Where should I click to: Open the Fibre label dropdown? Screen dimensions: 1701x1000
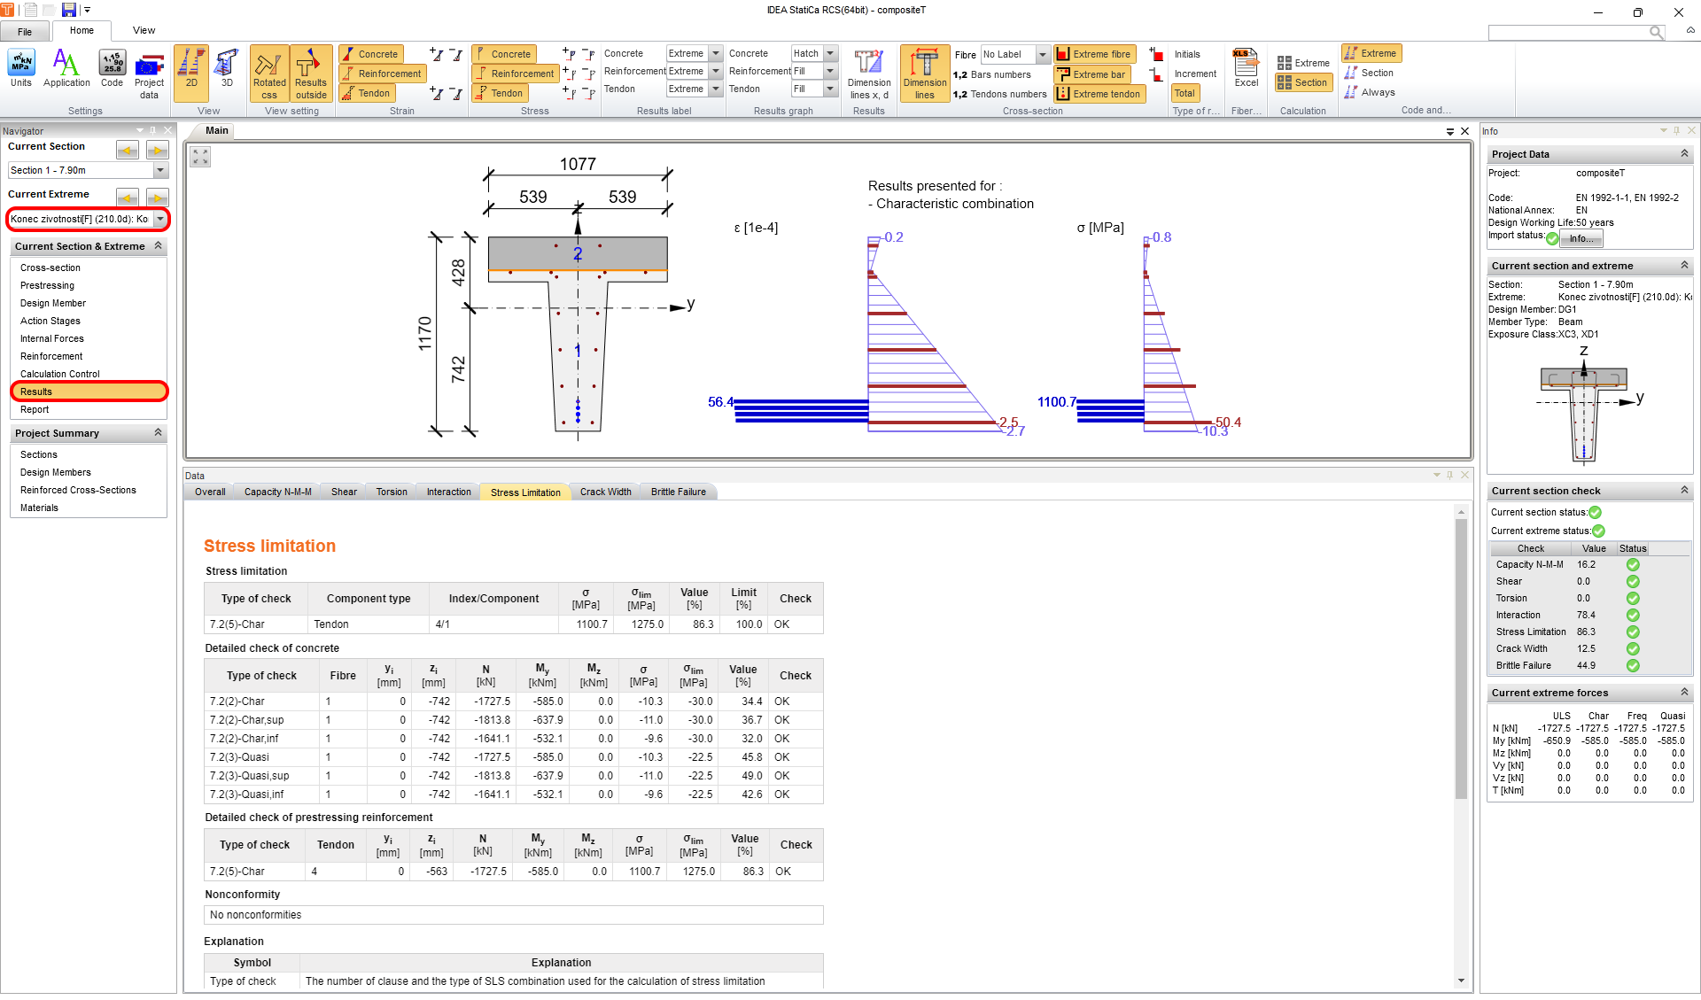[1042, 54]
